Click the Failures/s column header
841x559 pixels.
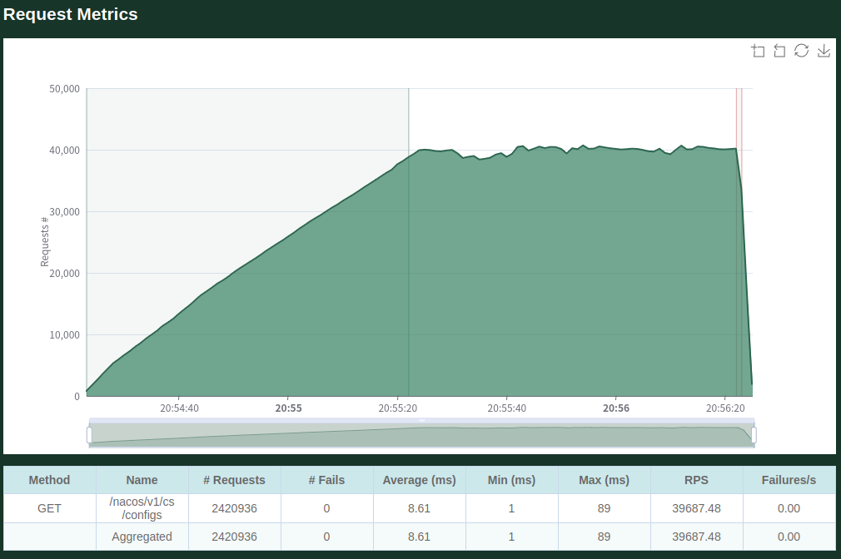[789, 480]
